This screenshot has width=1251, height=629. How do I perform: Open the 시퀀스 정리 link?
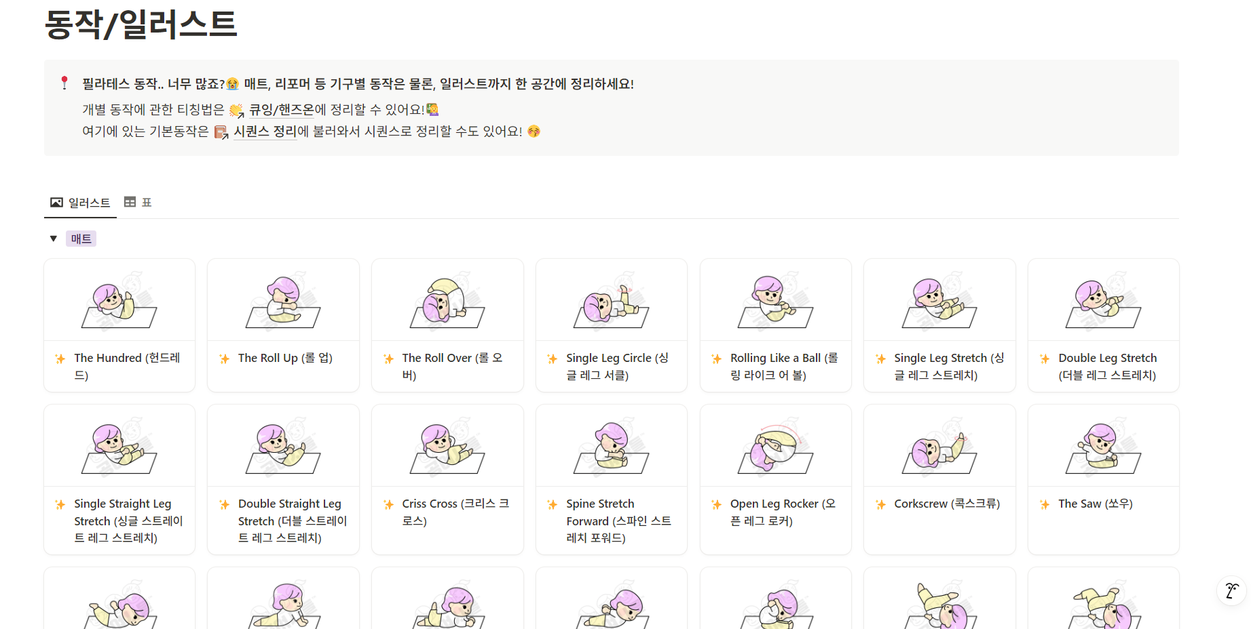pyautogui.click(x=264, y=131)
